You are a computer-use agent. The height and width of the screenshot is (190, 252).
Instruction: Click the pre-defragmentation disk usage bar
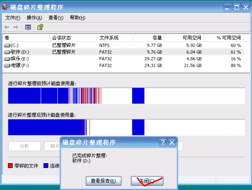click(x=126, y=96)
